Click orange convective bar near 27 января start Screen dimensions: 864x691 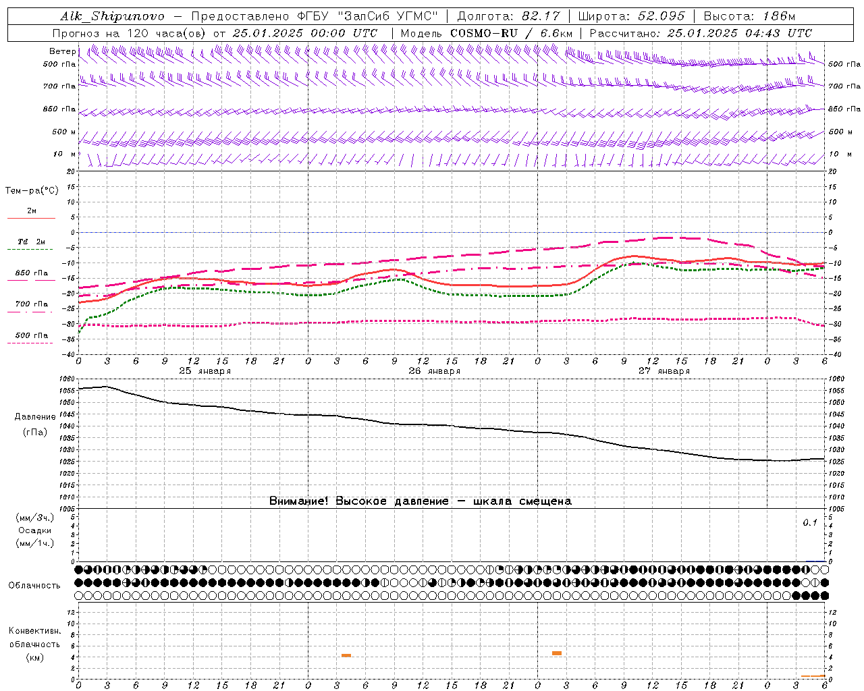557,653
